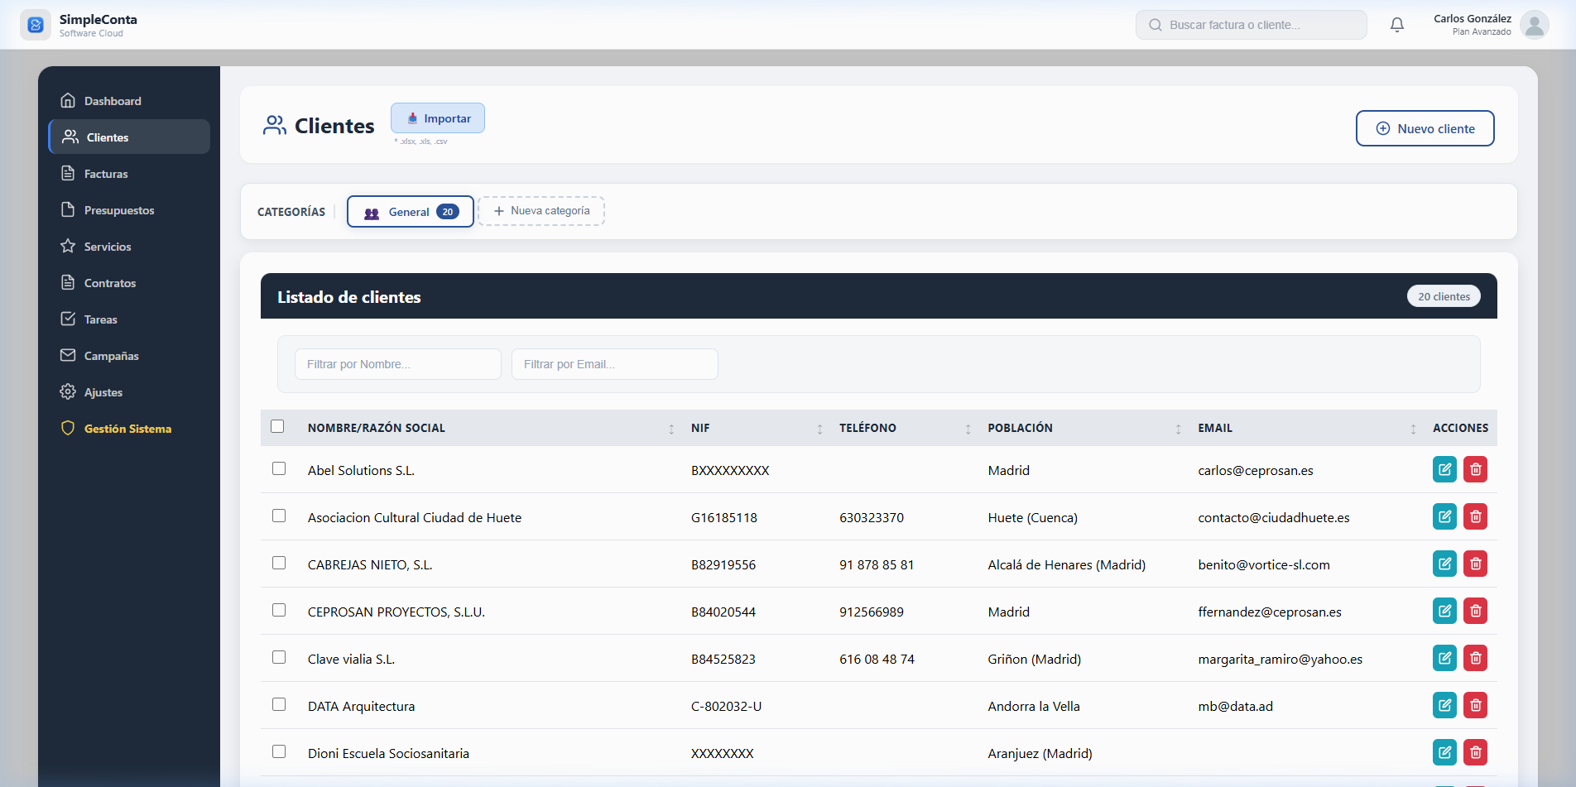Edit the CABREJAS NIETO client record
Screen dimensions: 1576x787
pyautogui.click(x=1444, y=564)
